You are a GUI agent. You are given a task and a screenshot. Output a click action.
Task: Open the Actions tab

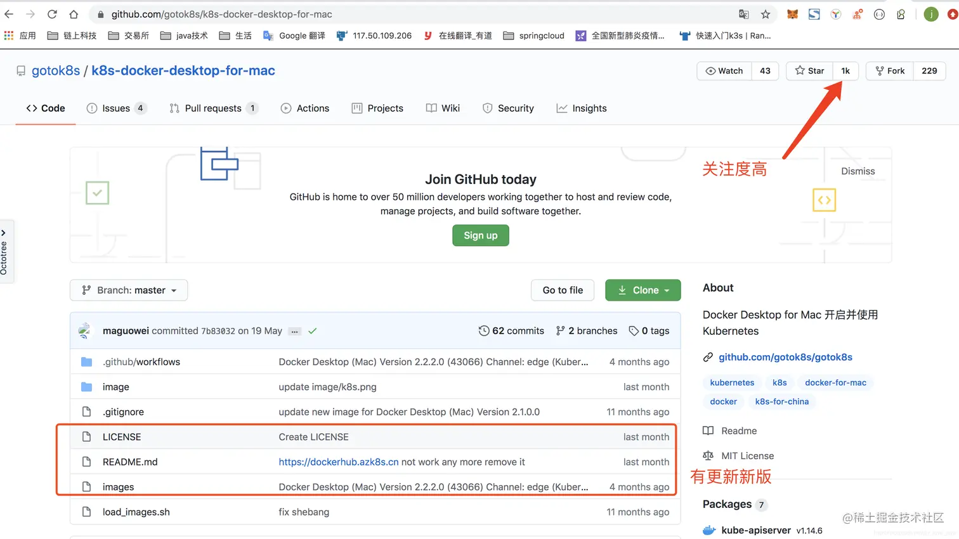tap(305, 108)
